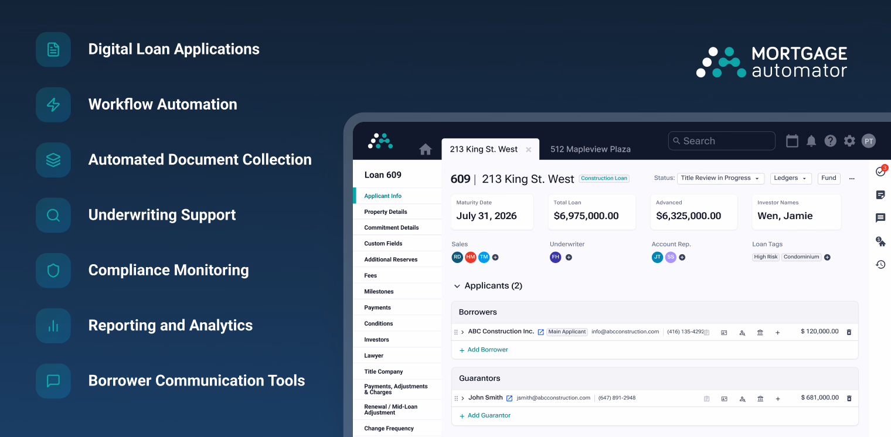This screenshot has height=437, width=891.
Task: Open the more options ellipsis menu
Action: coord(852,178)
